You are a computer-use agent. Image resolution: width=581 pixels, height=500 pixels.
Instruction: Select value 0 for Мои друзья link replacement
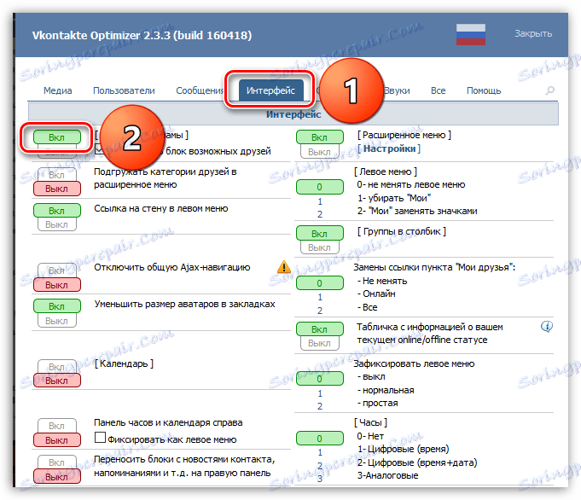320,283
